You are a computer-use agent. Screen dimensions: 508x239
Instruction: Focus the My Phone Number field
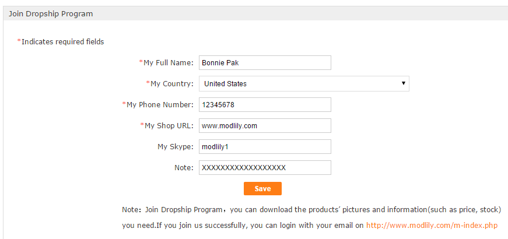pos(265,104)
